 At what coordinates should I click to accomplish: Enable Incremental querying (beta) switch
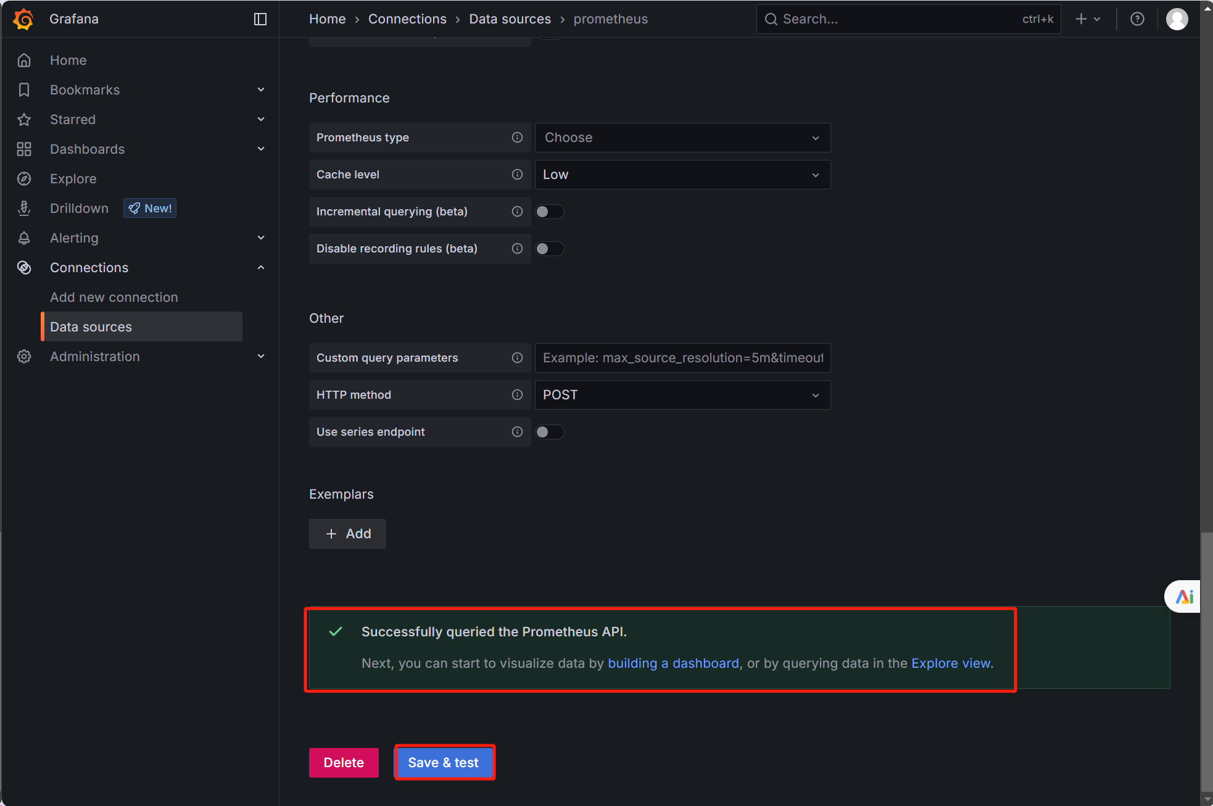point(549,212)
